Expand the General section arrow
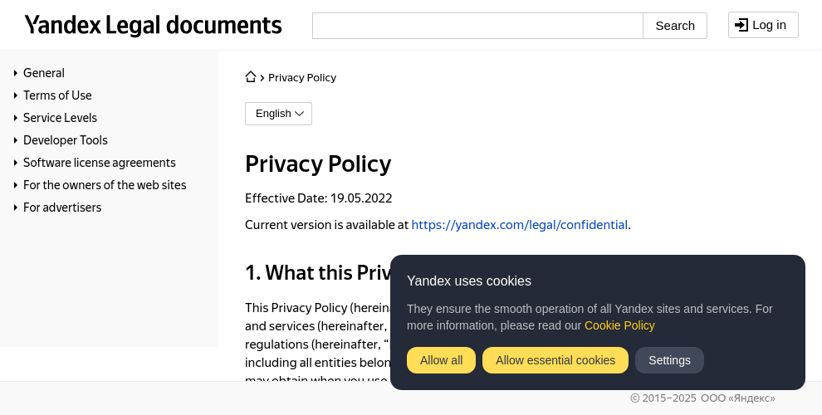The width and height of the screenshot is (822, 415). coord(16,73)
